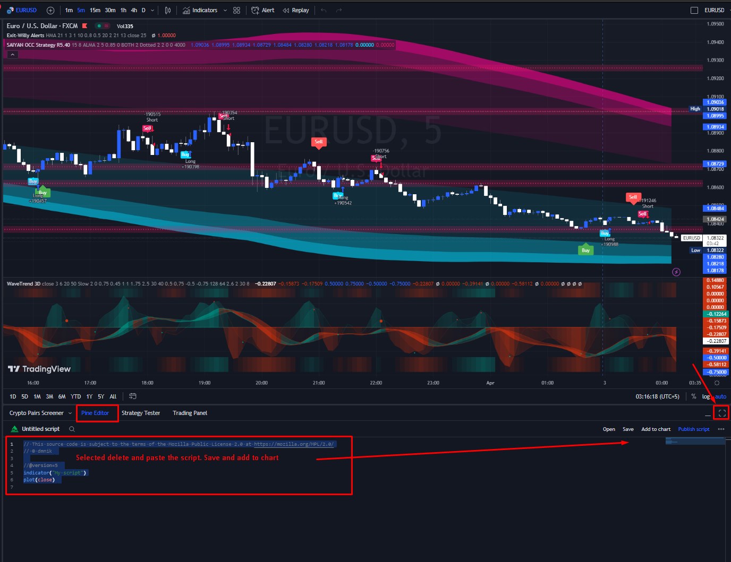This screenshot has width=731, height=562.
Task: Open the Pine Editor more options menu
Action: click(x=721, y=429)
